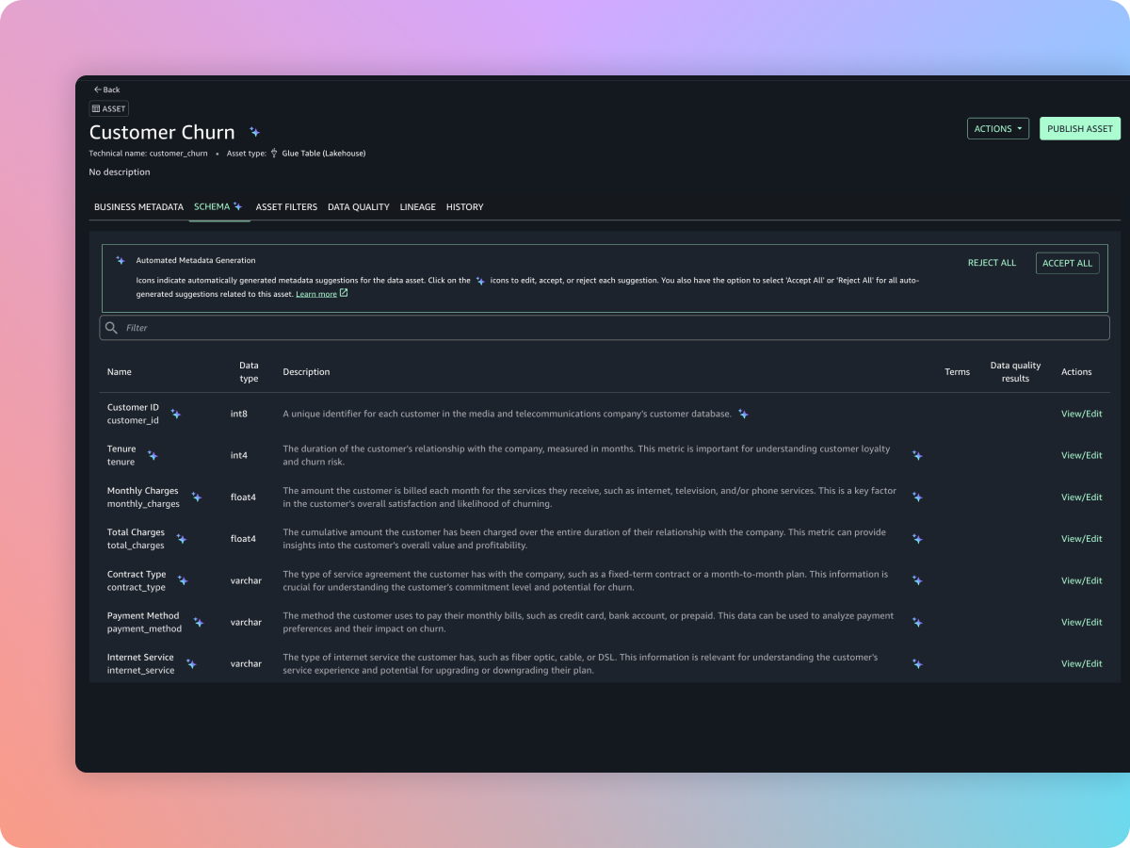Click AI suggestion icon after Contract Type description

click(917, 580)
